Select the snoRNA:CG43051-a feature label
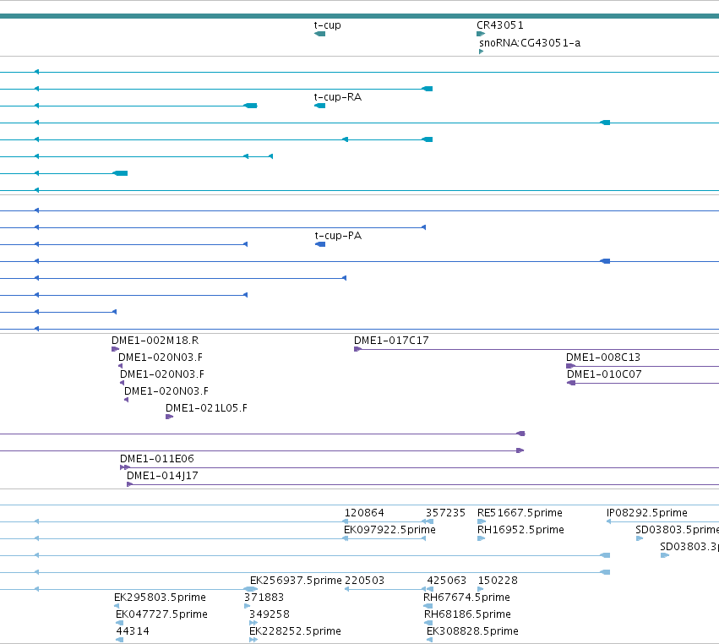The height and width of the screenshot is (644, 719). point(530,42)
